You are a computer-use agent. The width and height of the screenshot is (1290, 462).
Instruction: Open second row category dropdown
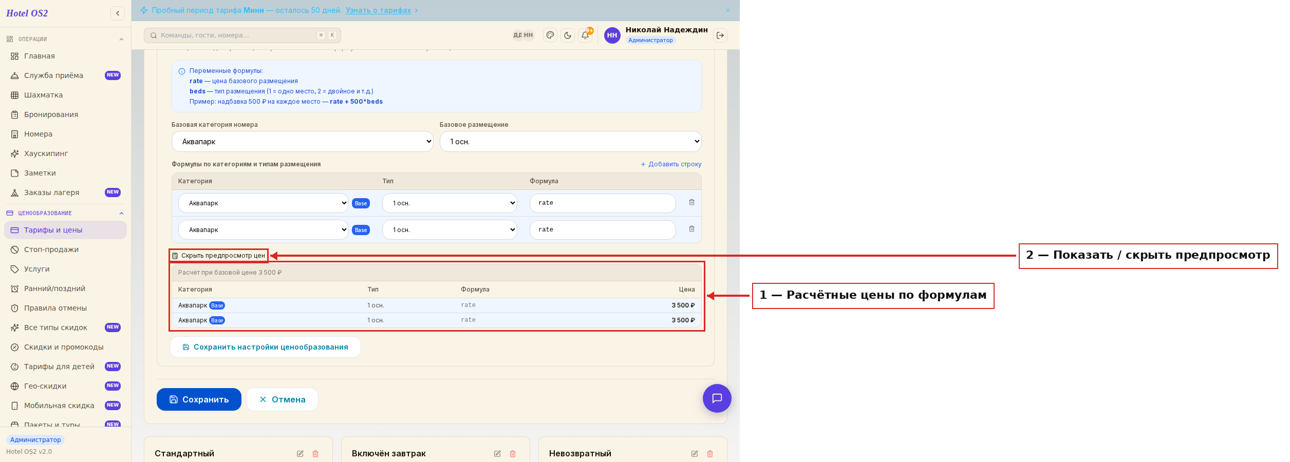264,230
